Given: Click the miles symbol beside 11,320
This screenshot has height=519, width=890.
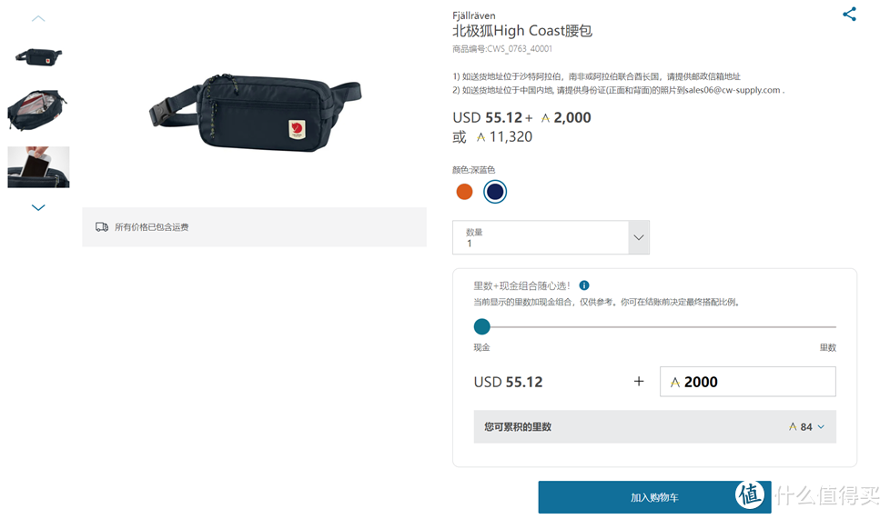Looking at the screenshot, I should click(x=460, y=137).
